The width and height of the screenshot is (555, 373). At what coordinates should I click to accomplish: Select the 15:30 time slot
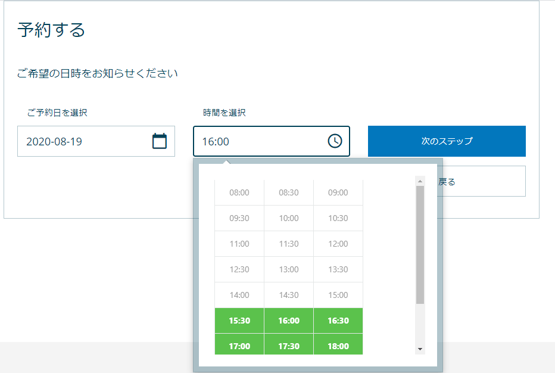coord(239,321)
